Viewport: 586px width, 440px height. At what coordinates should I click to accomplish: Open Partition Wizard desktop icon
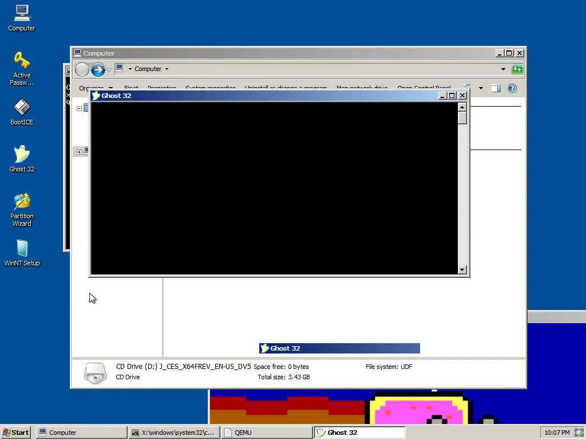(x=22, y=209)
